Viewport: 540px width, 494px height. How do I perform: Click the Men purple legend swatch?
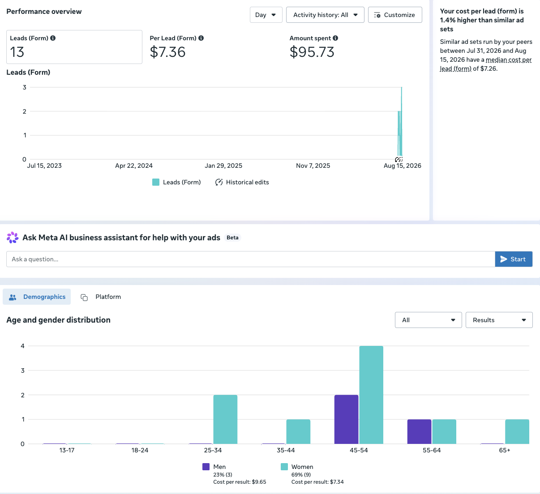[x=206, y=467]
